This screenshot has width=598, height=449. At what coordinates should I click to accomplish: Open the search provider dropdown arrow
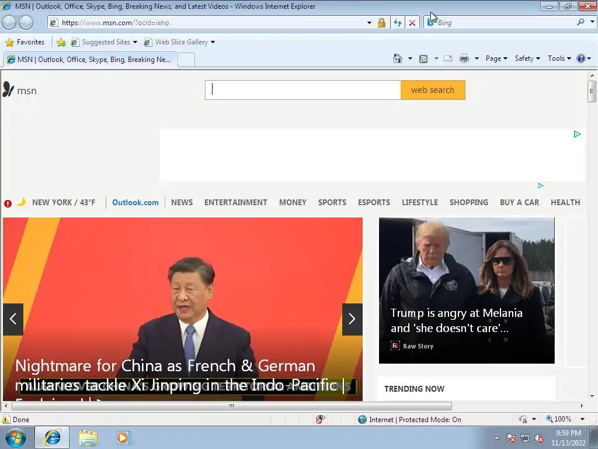pyautogui.click(x=592, y=22)
